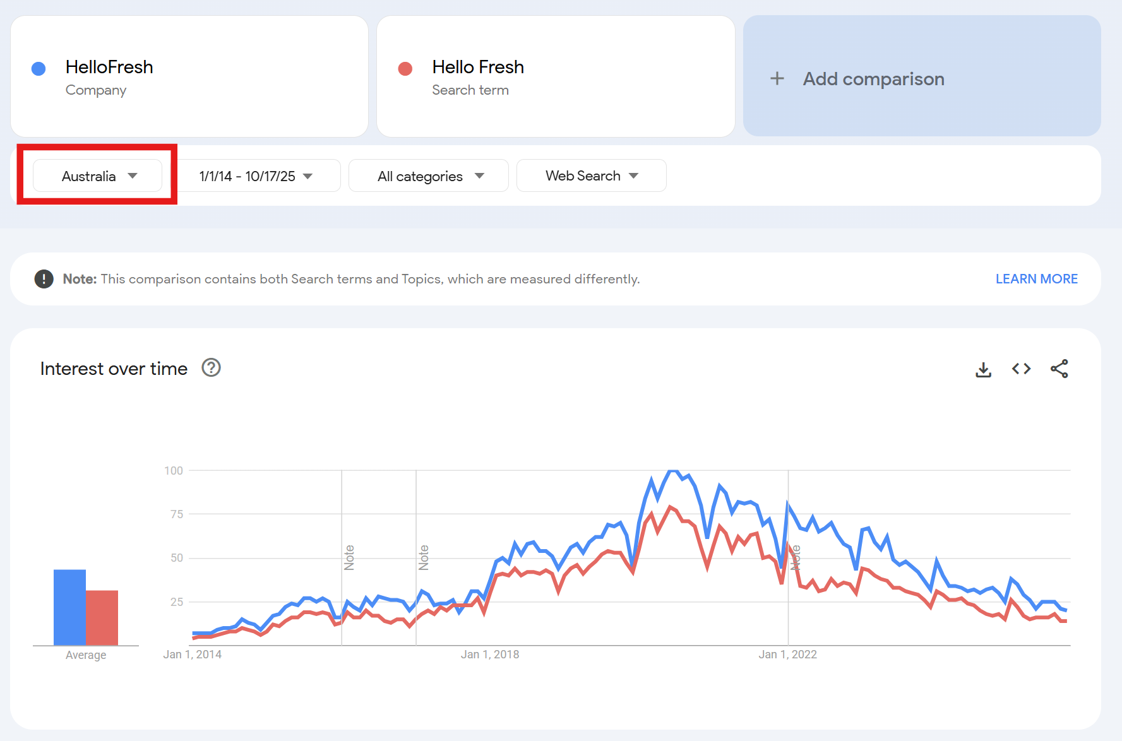
Task: Open the Interest over time help tooltip
Action: (x=212, y=368)
